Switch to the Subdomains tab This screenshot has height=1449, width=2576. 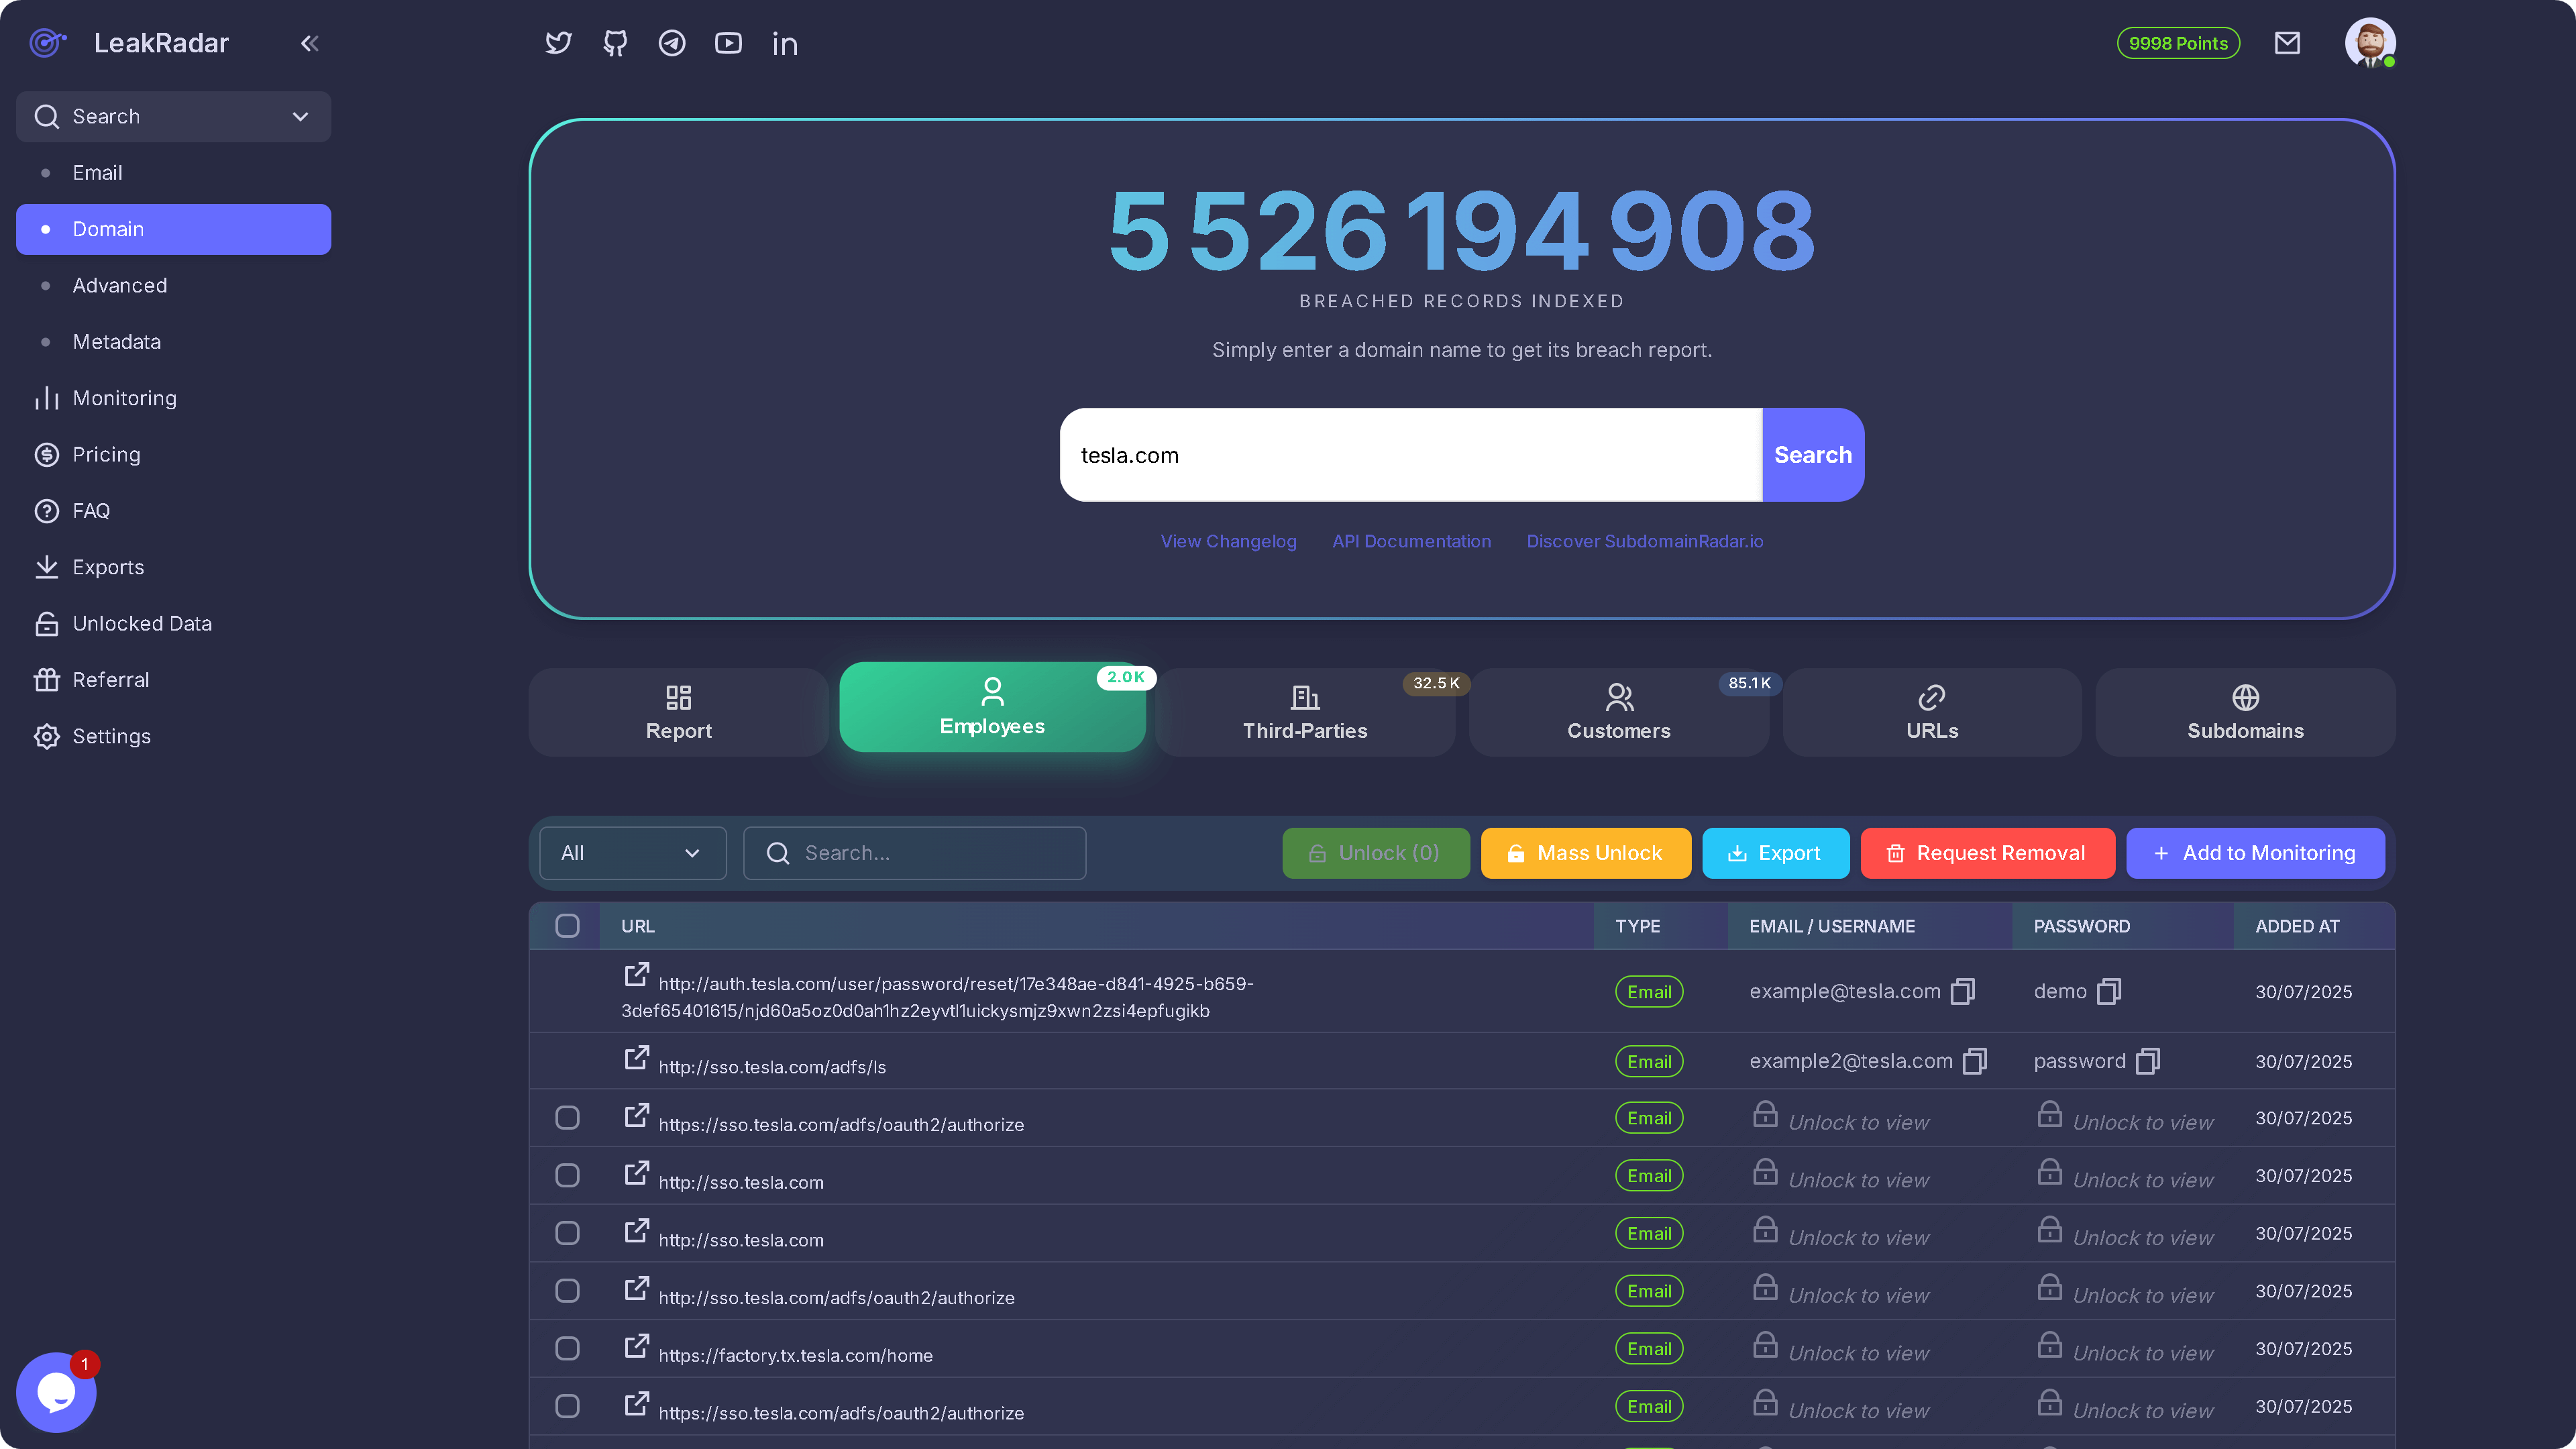(x=2245, y=712)
